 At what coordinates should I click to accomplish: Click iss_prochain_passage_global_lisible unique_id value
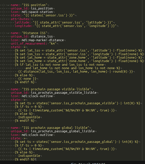[63, 131]
